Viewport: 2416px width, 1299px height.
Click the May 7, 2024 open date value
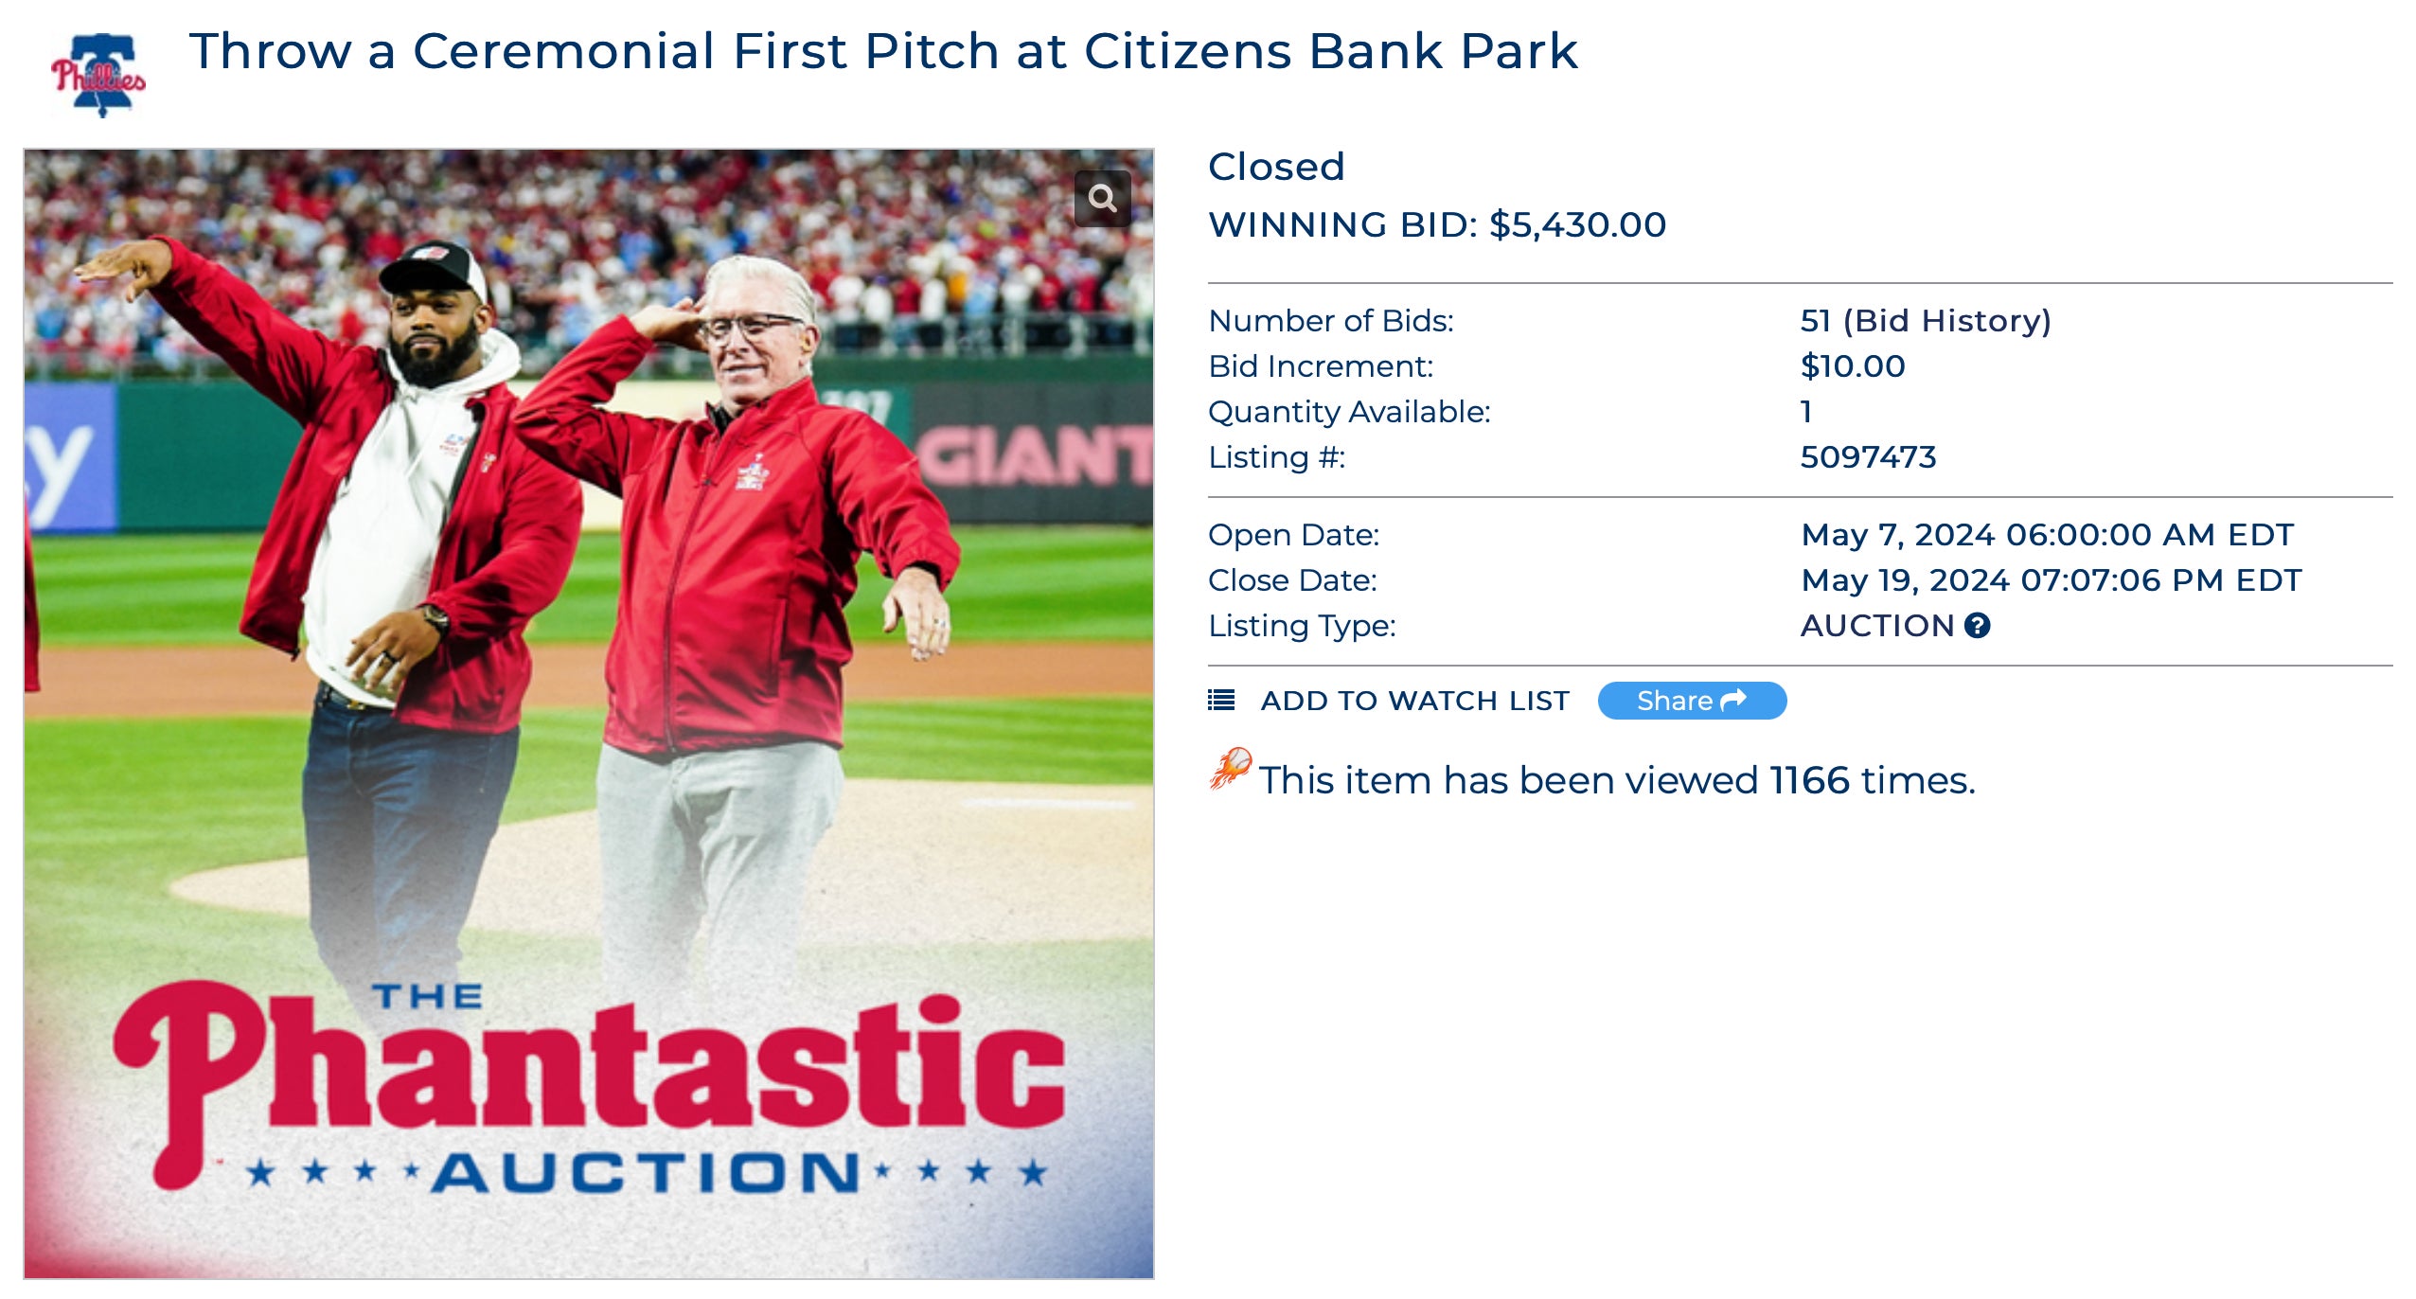tap(2047, 535)
